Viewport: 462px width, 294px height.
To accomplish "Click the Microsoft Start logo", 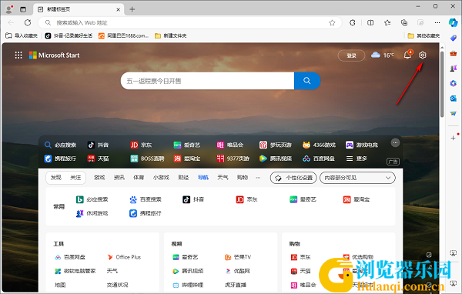I will tap(54, 55).
